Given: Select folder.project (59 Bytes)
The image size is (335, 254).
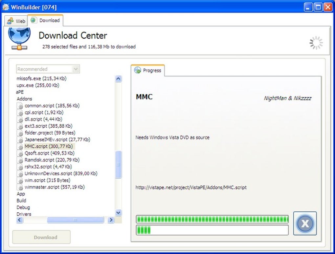Looking at the screenshot, I should [50, 133].
